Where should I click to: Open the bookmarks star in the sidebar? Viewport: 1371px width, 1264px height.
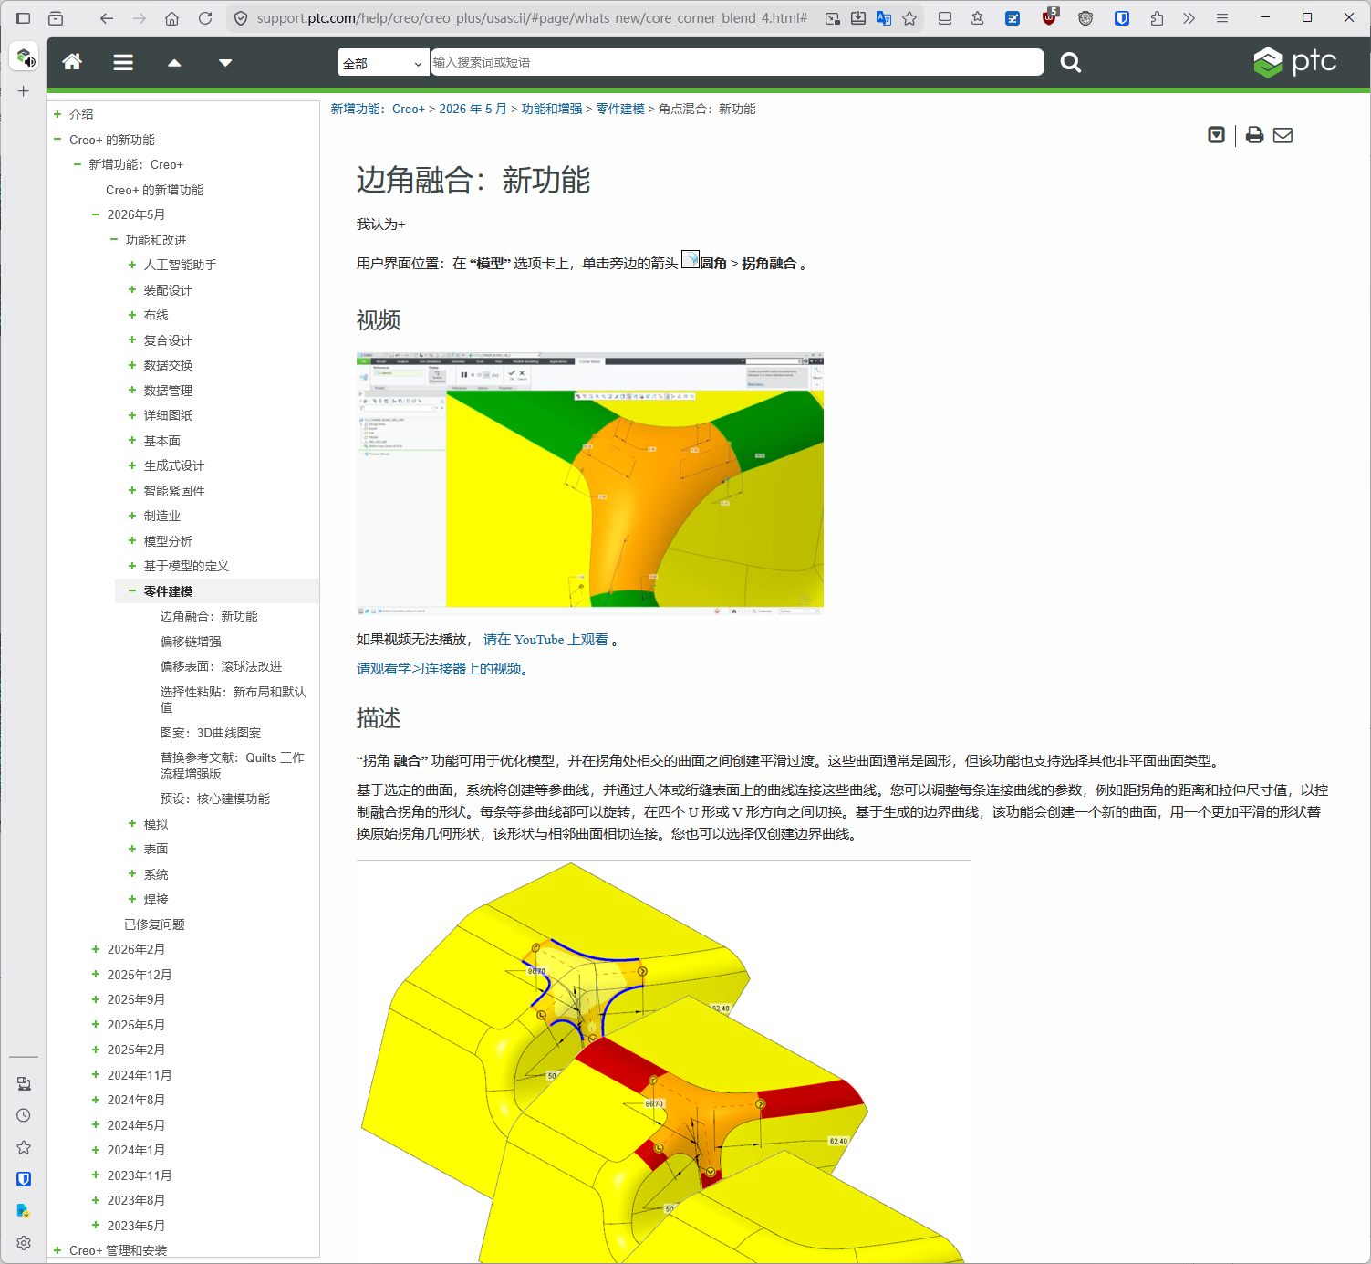[x=24, y=1147]
